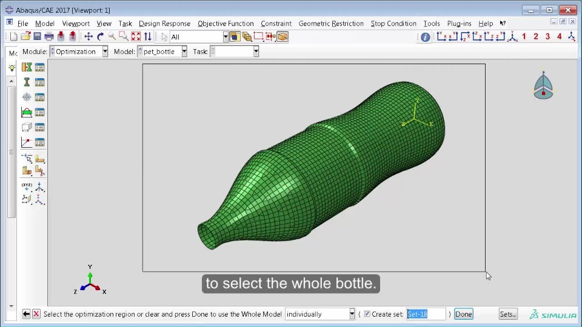Select the Rotate View tool
582x327 pixels.
[x=100, y=36]
